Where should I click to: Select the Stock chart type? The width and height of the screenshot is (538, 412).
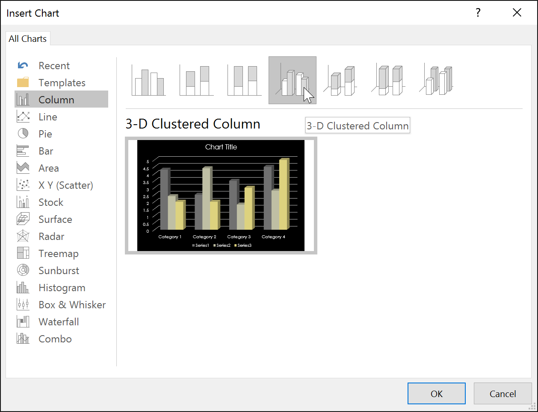50,202
